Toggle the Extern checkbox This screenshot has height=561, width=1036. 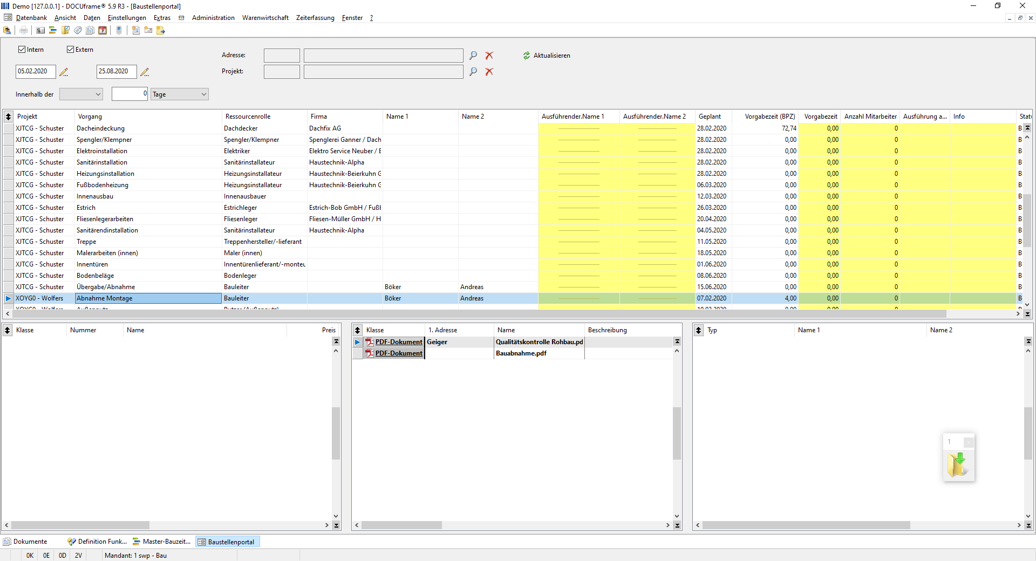(x=70, y=50)
